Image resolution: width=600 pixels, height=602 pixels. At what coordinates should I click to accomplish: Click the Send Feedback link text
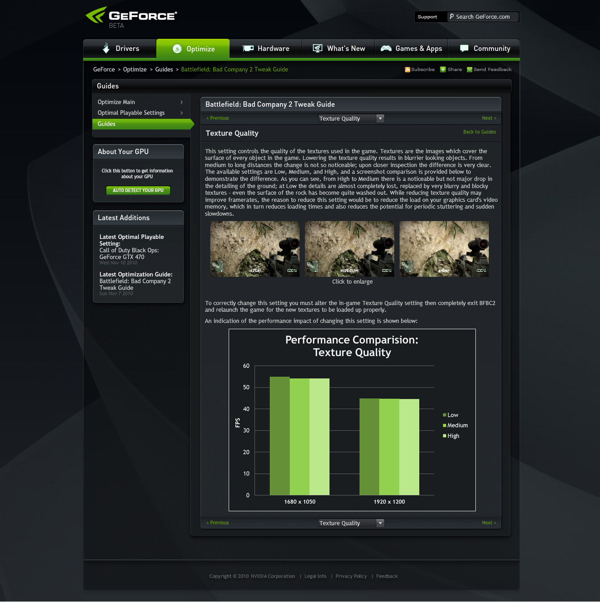click(x=492, y=70)
